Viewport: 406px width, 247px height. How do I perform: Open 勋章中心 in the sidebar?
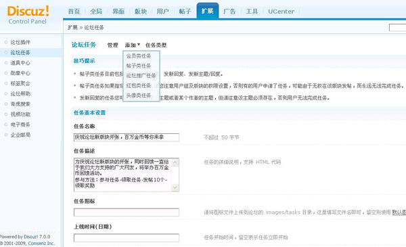coord(20,73)
